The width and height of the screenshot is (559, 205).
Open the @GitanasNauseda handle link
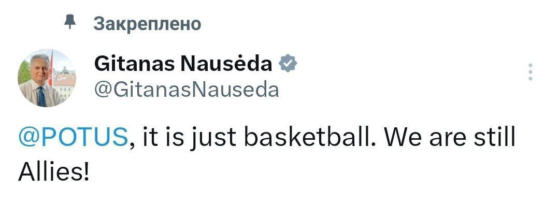pos(187,90)
